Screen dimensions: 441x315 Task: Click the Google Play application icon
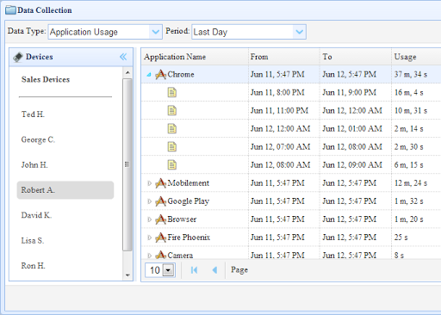(160, 201)
